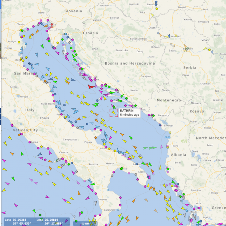This screenshot has height=226, width=226.
Task: Select the orange vessel arrow near Osijek
Action: [160, 35]
